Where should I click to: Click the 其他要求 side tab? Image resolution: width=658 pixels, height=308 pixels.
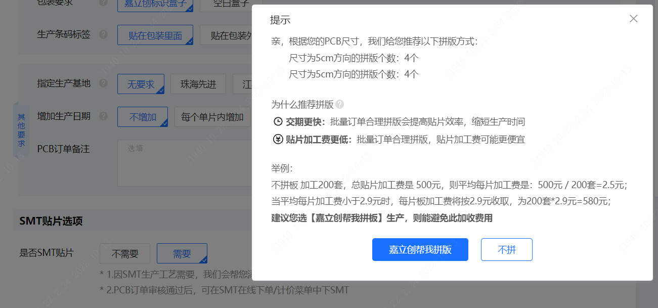21,129
